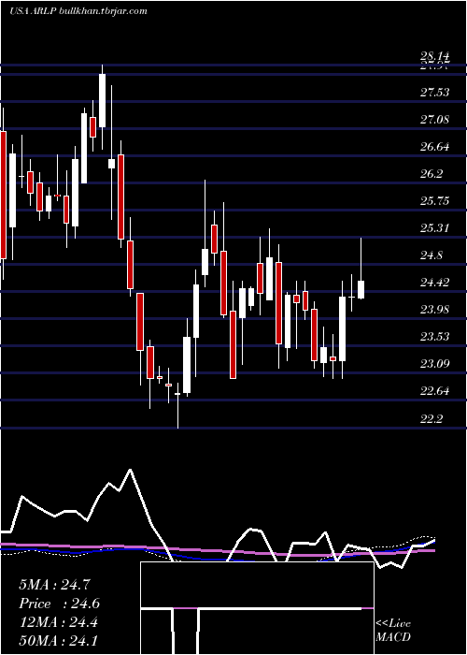The image size is (467, 655).
Task: Click the 22.64 price axis label
Action: (434, 391)
